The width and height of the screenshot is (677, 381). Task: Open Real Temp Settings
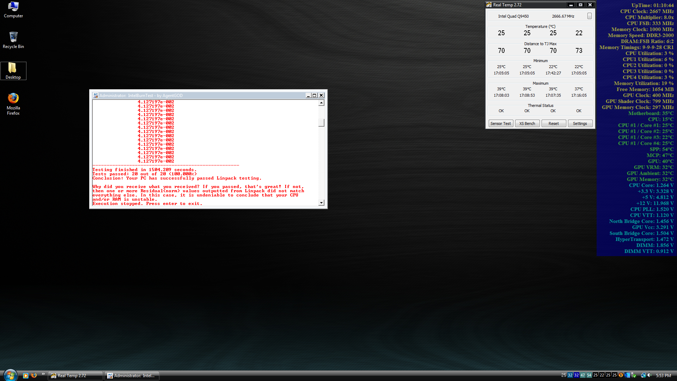pos(580,123)
